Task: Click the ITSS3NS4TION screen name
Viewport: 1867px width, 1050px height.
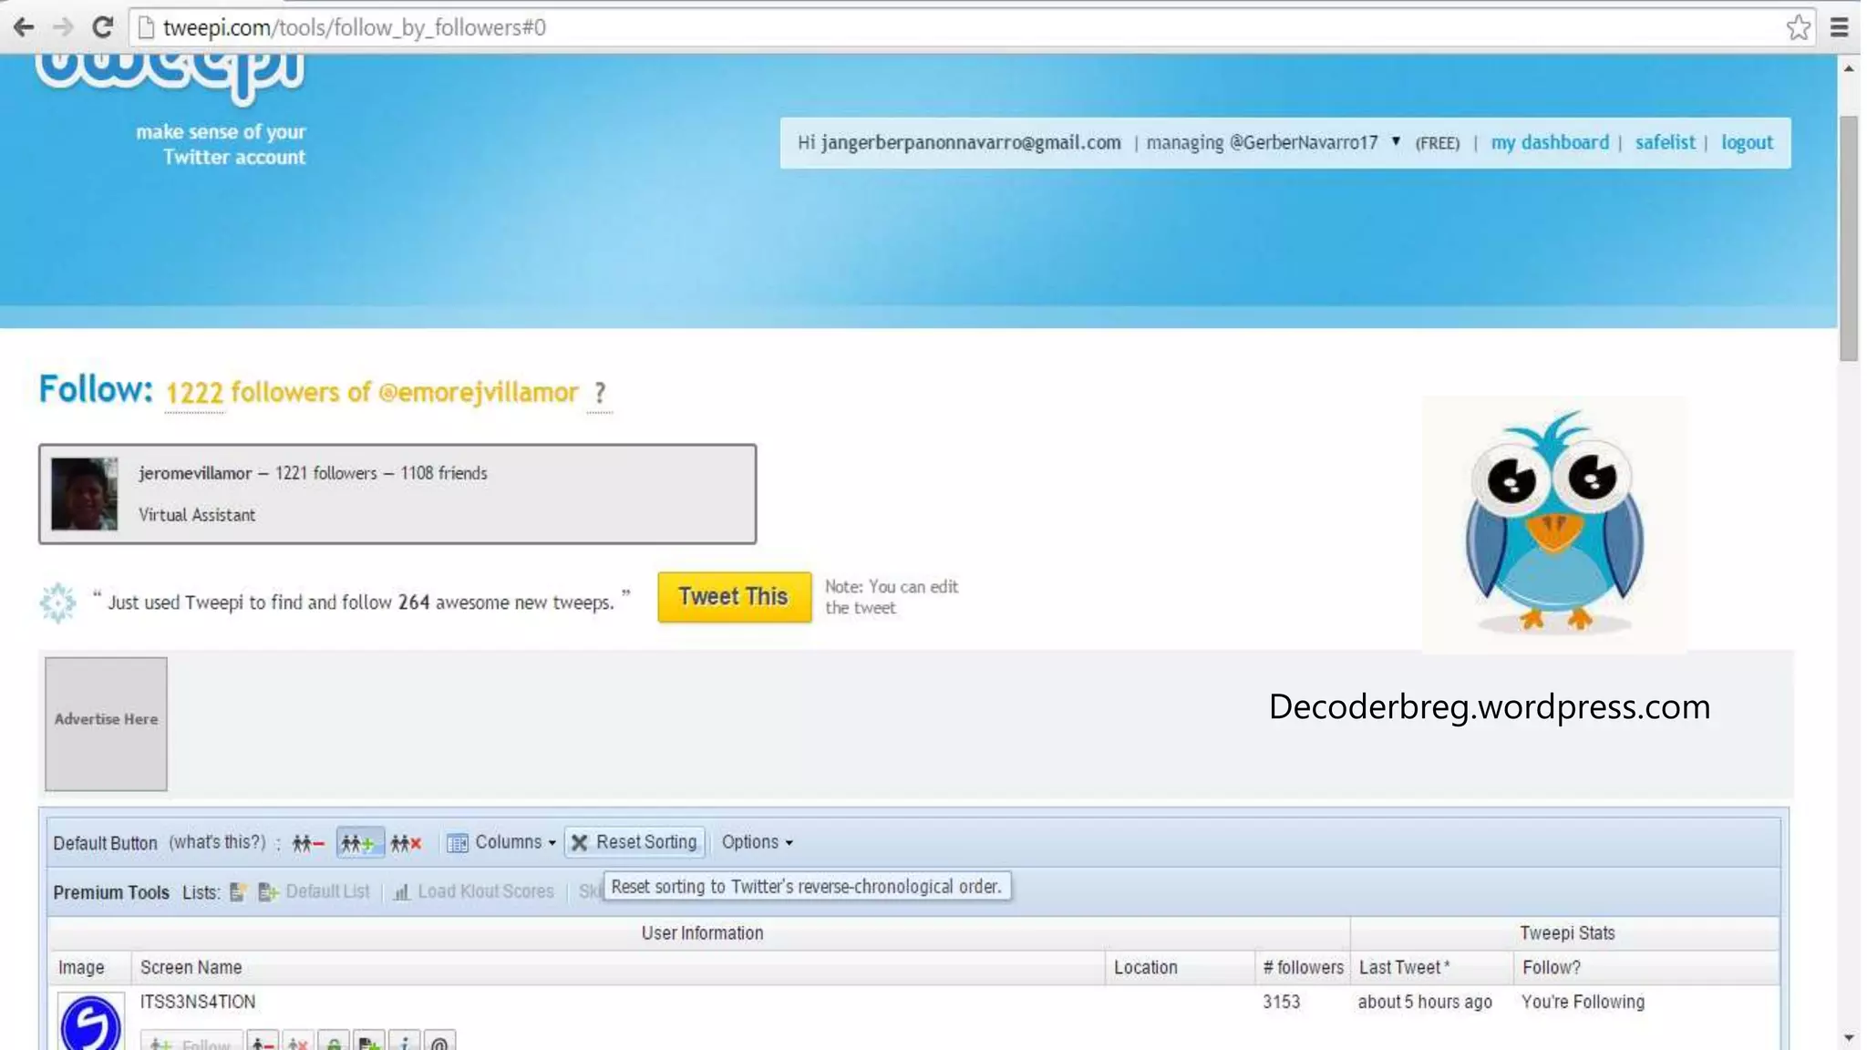Action: click(x=198, y=1002)
